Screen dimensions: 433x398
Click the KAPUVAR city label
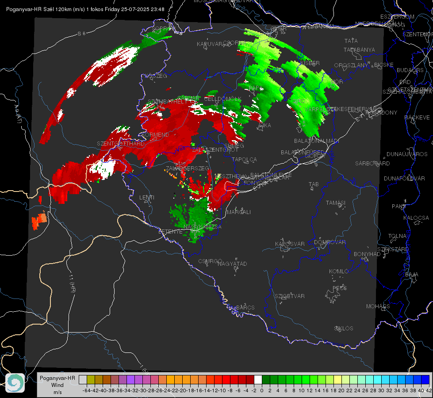click(x=210, y=44)
